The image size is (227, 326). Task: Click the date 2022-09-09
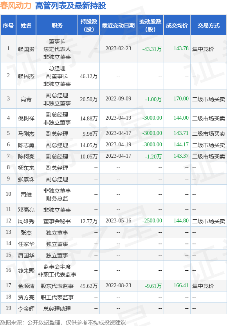(118, 98)
